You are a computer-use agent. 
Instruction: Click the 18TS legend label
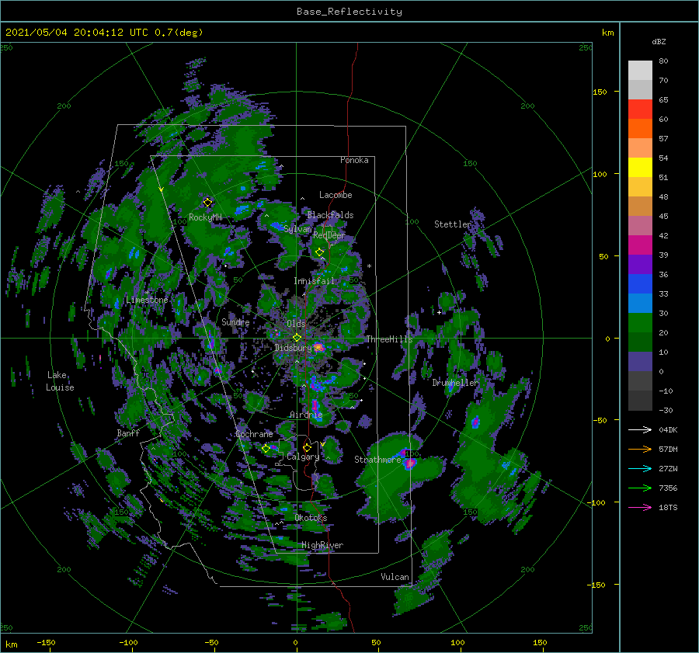[668, 507]
